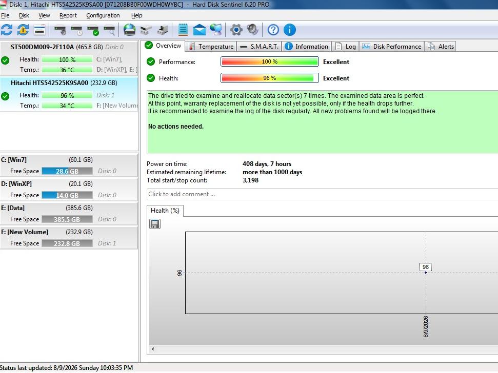Image resolution: width=498 pixels, height=373 pixels.
Task: Click the 14.0 GB free space bar
Action: (67, 195)
